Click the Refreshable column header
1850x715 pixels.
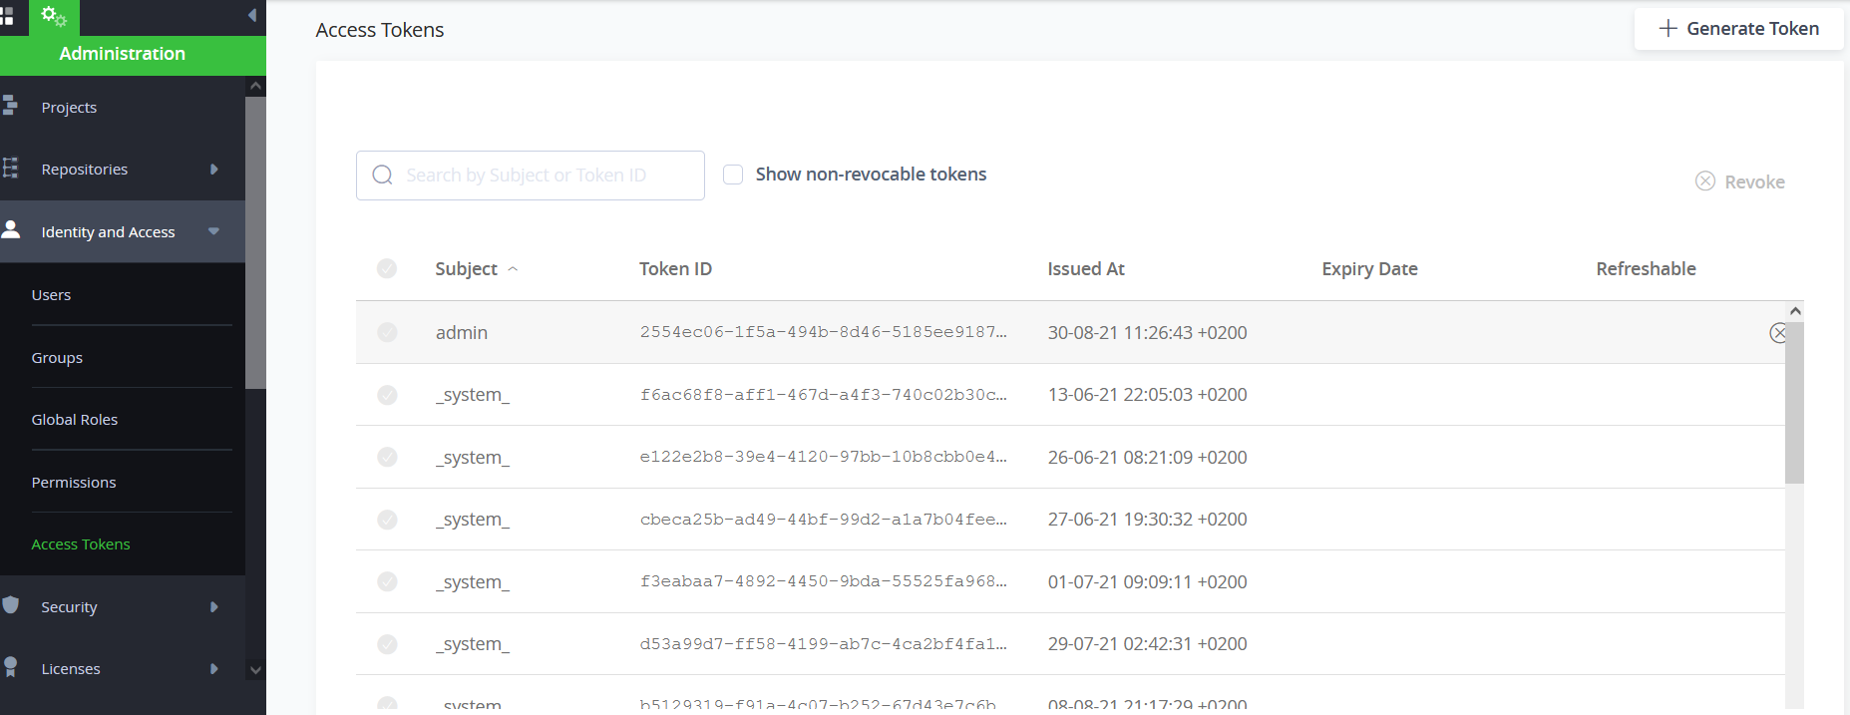[1646, 269]
